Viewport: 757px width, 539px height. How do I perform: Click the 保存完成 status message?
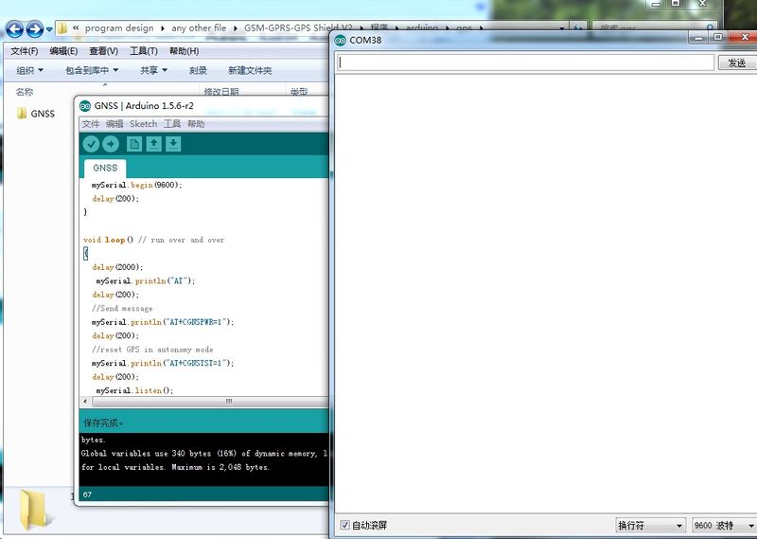103,423
